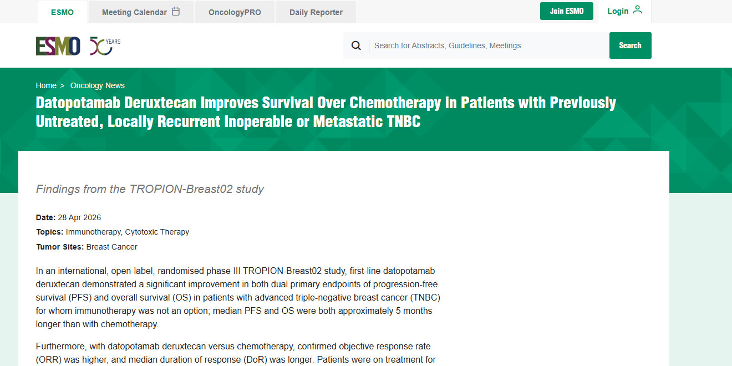Select the Breast Cancer tumor site
The width and height of the screenshot is (732, 366).
[x=112, y=247]
